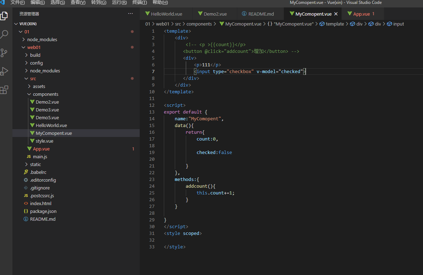
Task: Click gear icon beside .editorconfig
Action: [26, 180]
